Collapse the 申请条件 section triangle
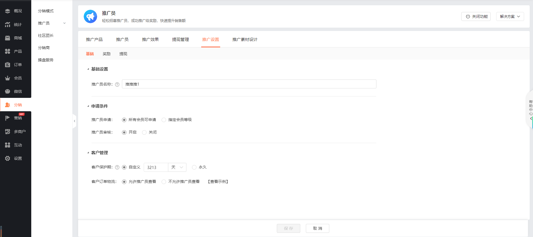Image resolution: width=533 pixels, height=237 pixels. coord(88,106)
